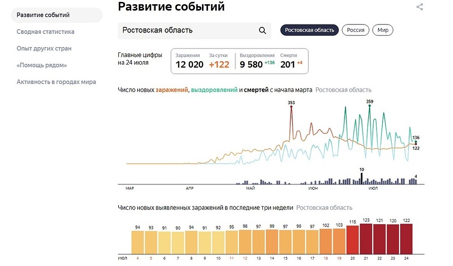The image size is (453, 266).
Task: Select the July 18 bar with 102
Action: 326,241
